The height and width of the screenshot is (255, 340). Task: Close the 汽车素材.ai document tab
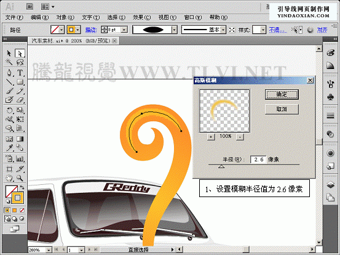115,41
